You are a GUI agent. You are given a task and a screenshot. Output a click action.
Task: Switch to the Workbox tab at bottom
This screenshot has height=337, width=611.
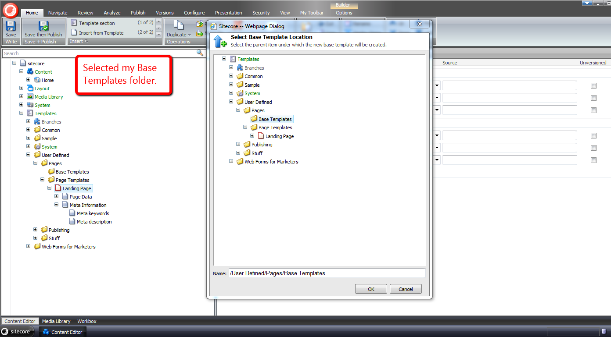tap(86, 321)
